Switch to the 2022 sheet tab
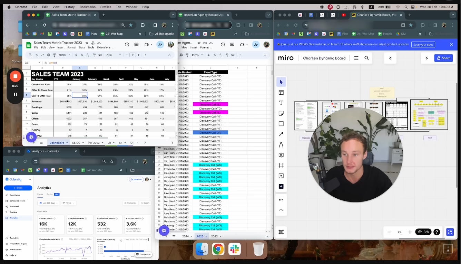 point(216,236)
